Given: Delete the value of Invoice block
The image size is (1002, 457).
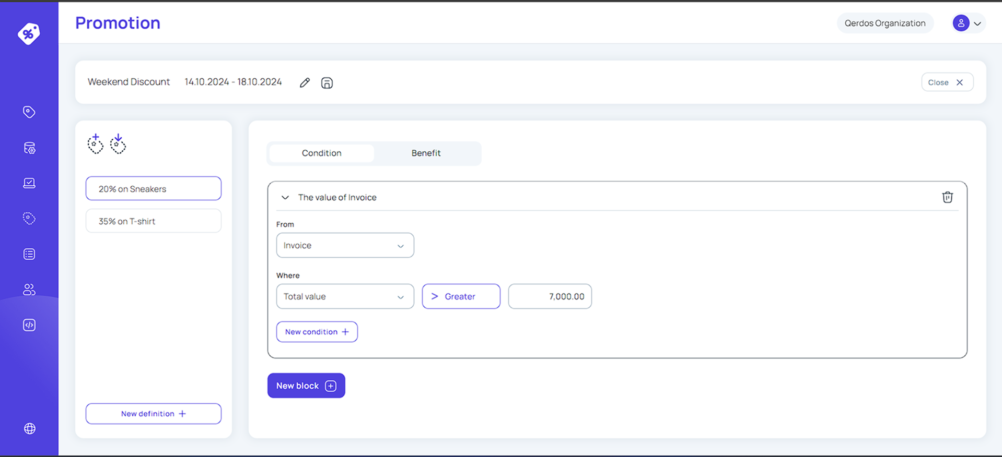Looking at the screenshot, I should pyautogui.click(x=947, y=197).
